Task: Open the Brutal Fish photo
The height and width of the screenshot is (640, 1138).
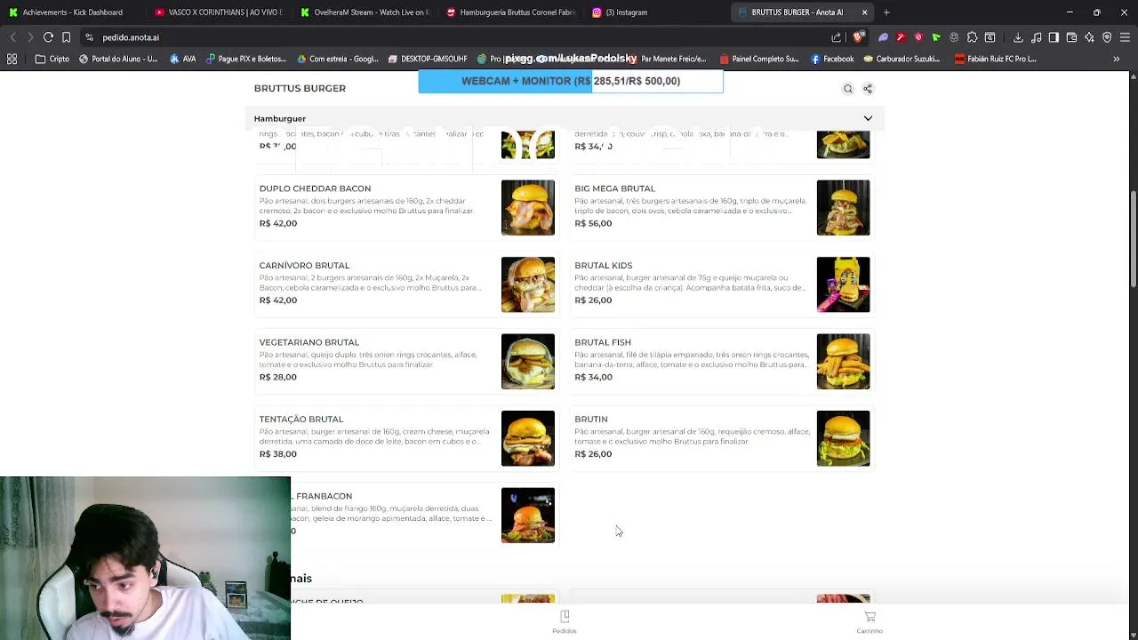Action: 843,362
